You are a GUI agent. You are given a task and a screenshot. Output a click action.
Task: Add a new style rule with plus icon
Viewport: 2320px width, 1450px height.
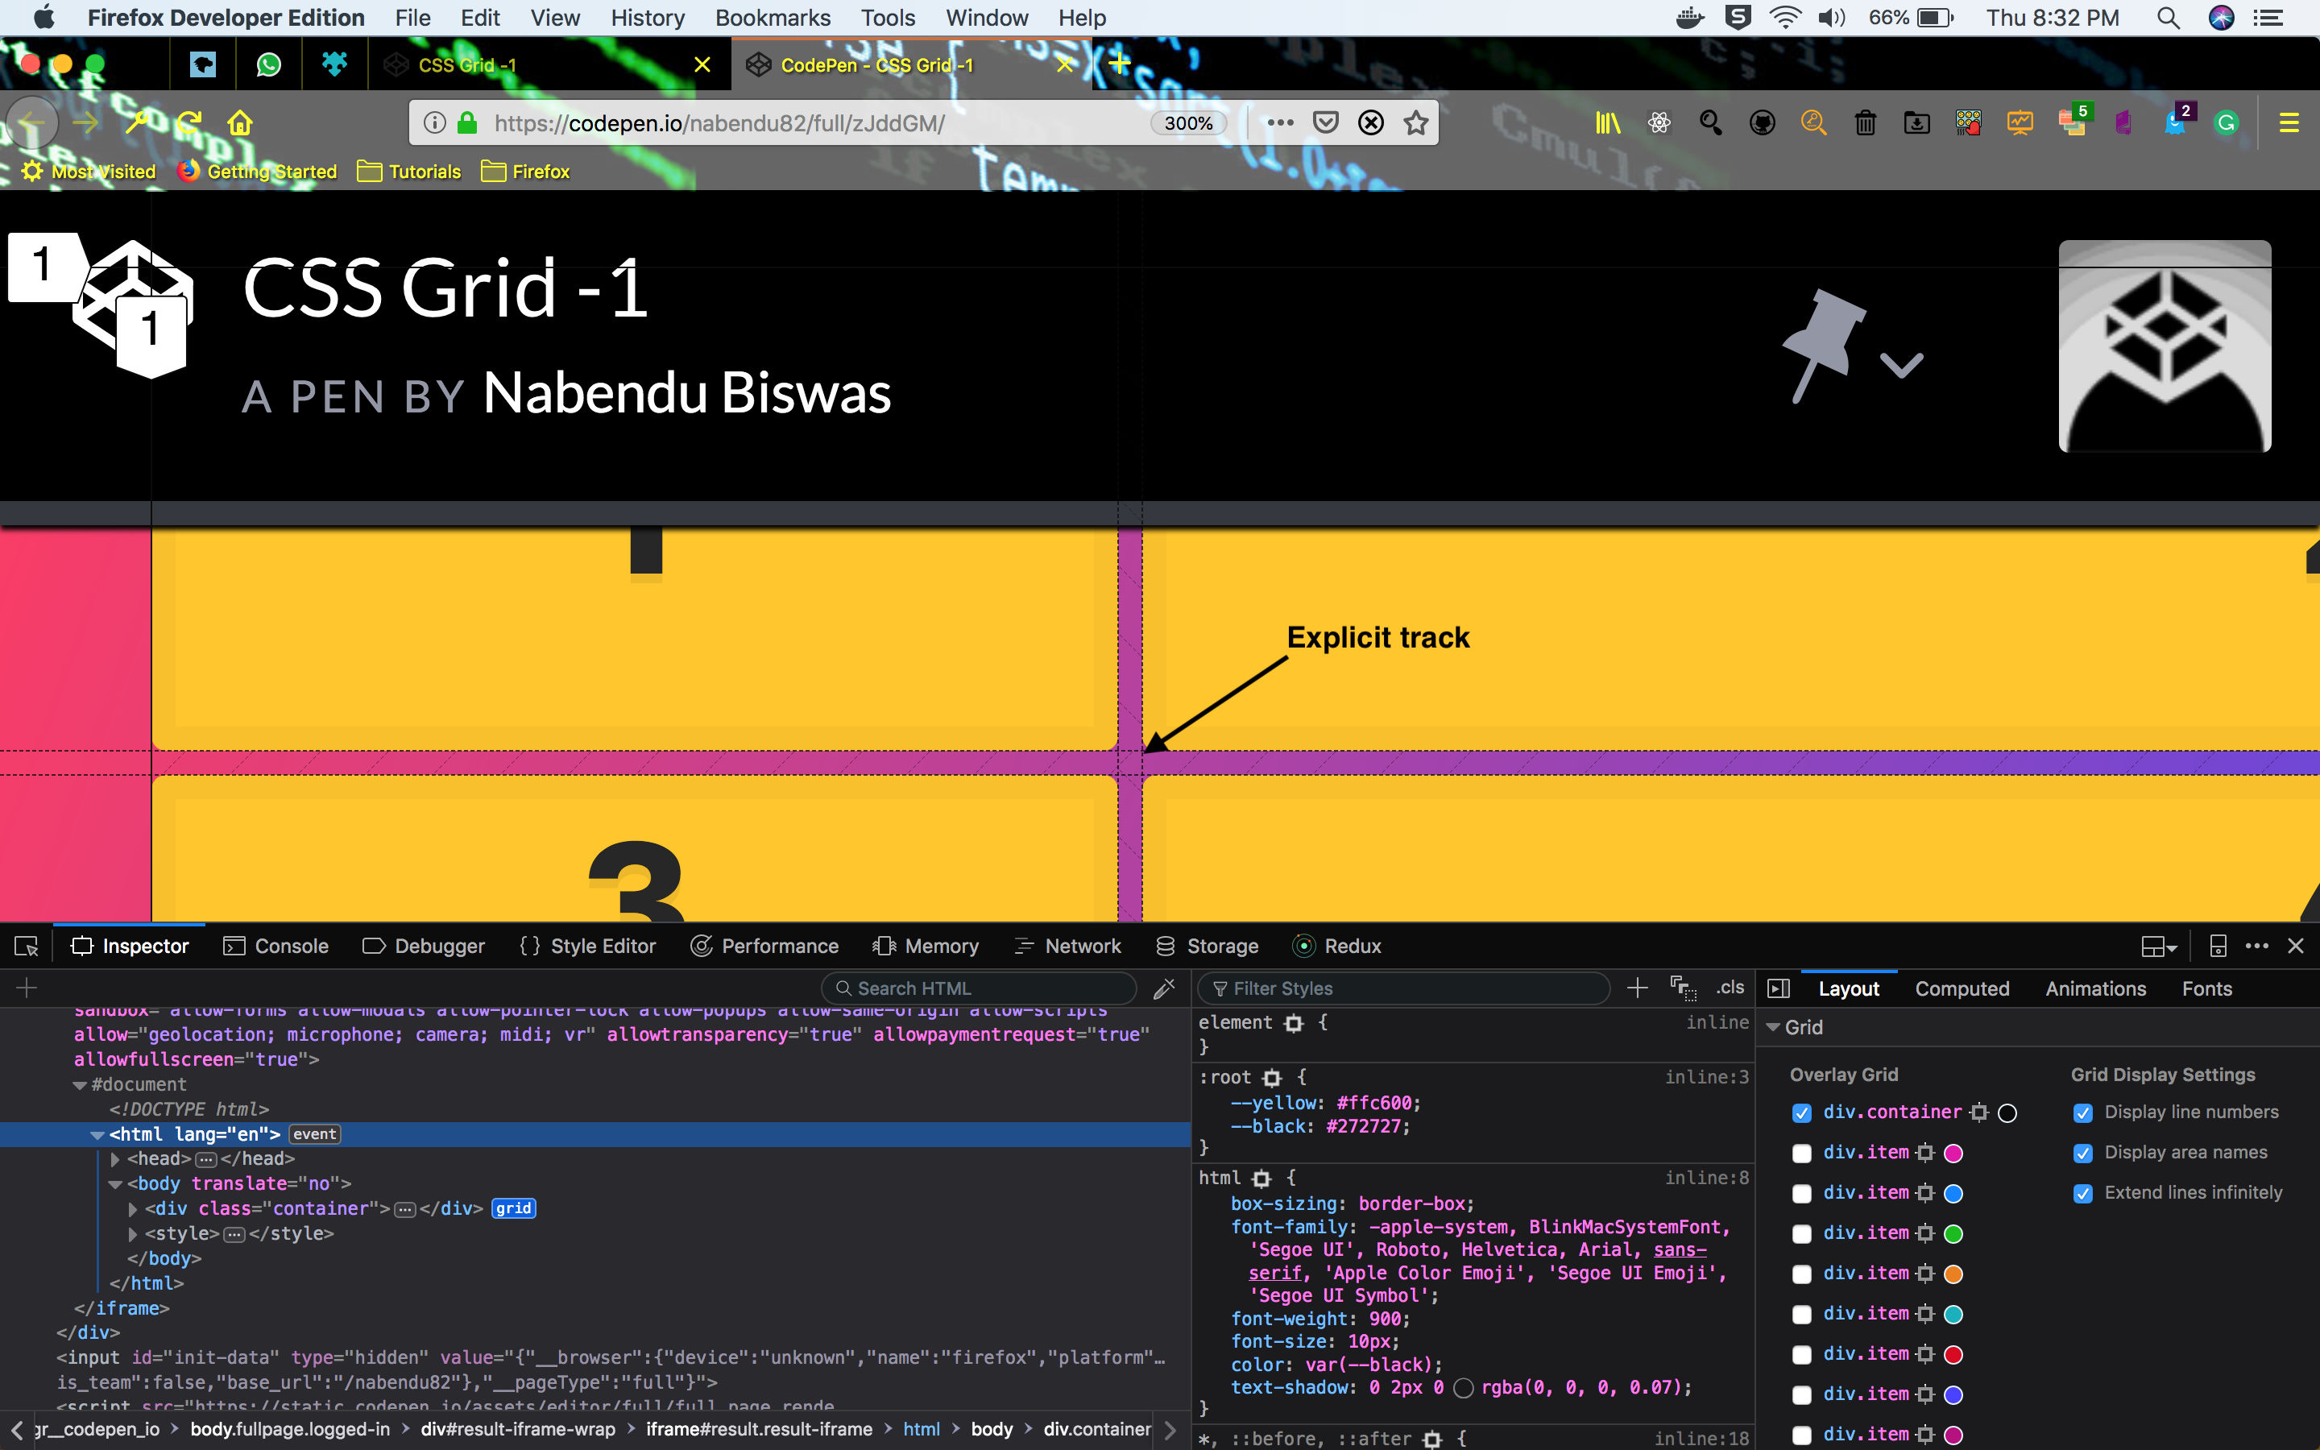[1638, 988]
